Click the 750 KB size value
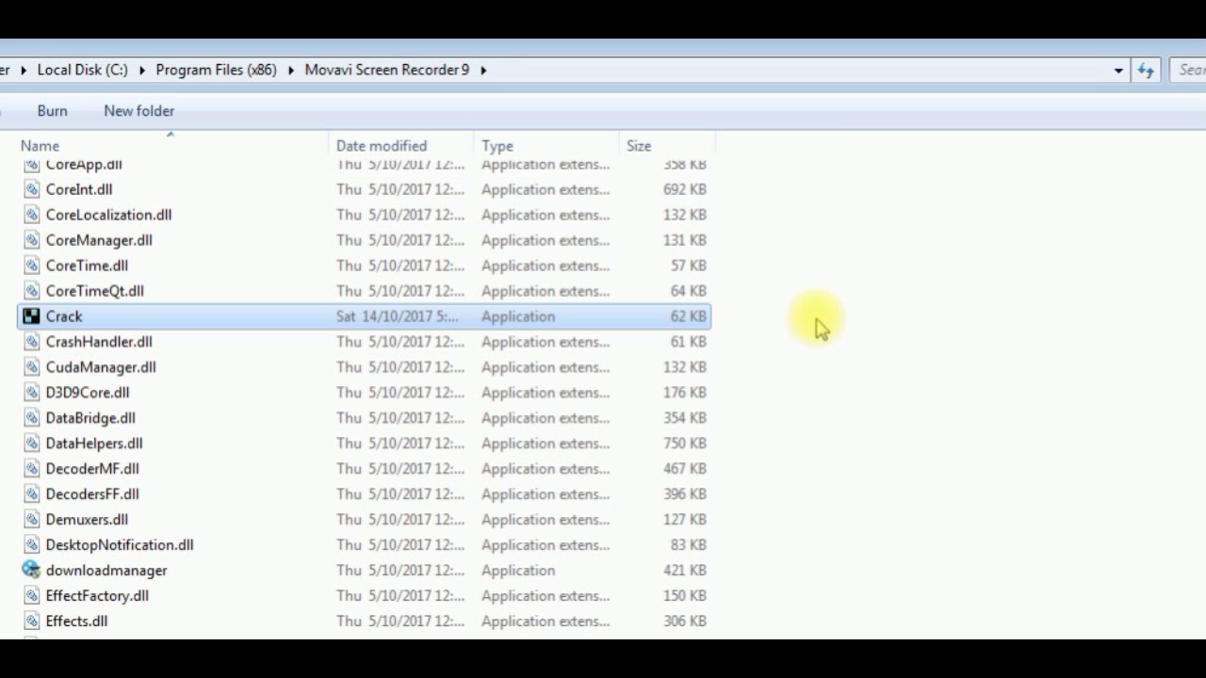The height and width of the screenshot is (678, 1206). pos(685,444)
